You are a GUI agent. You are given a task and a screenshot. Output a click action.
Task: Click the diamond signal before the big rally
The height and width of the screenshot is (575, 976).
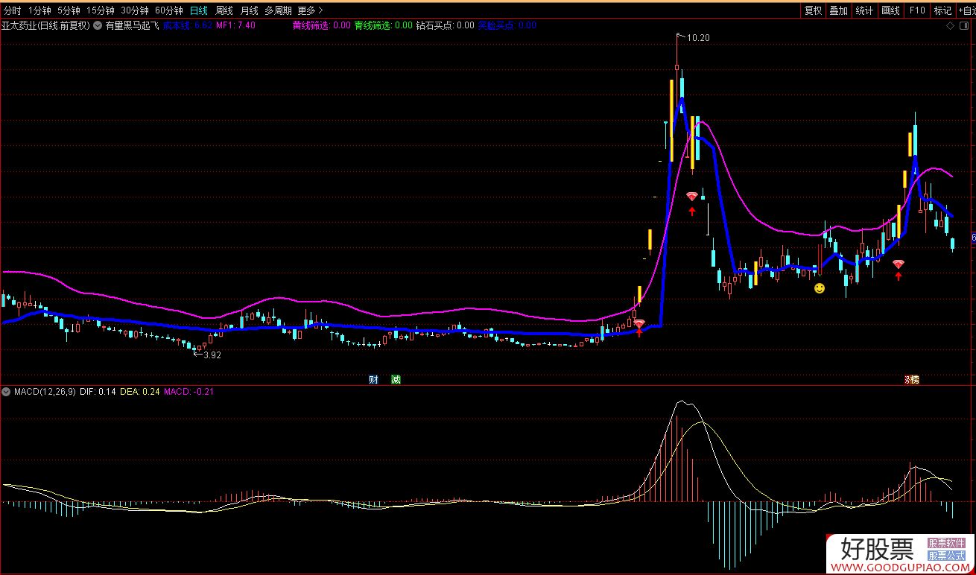click(638, 323)
